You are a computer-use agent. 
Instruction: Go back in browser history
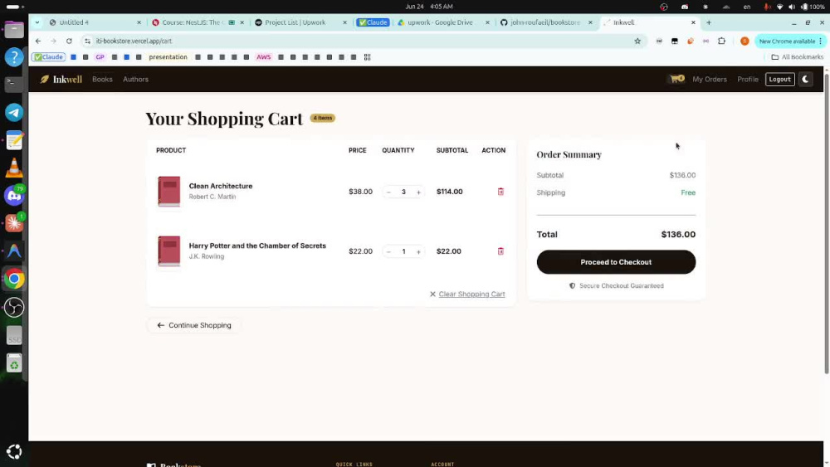pyautogui.click(x=38, y=41)
